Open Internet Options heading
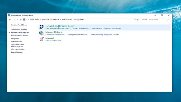 54,32
